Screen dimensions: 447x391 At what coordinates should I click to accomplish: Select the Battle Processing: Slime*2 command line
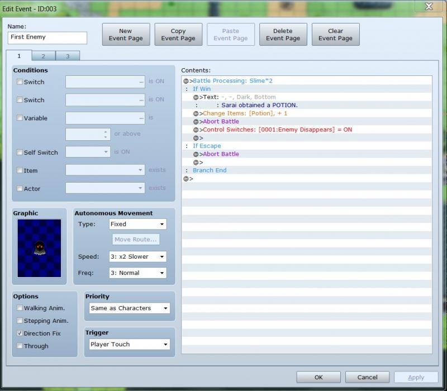pos(232,81)
